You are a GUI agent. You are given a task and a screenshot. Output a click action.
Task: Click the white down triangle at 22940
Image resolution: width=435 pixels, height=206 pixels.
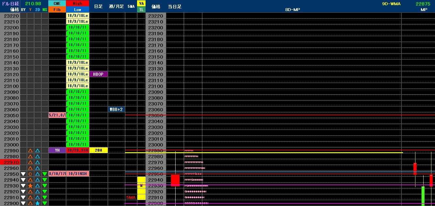pos(23,180)
